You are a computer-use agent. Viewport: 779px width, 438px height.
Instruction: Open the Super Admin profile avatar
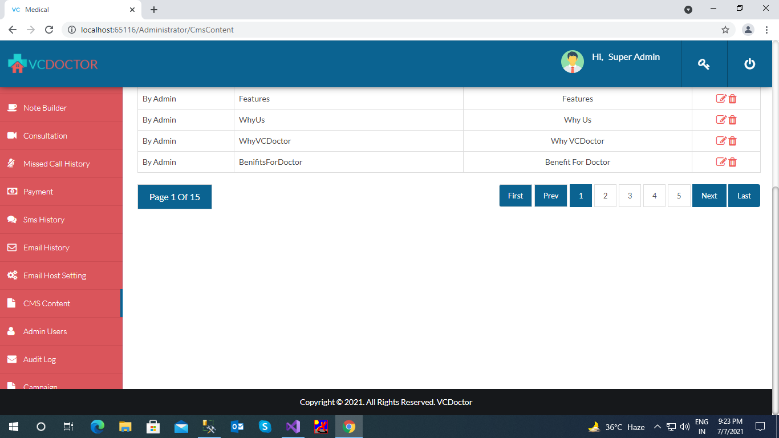click(572, 62)
